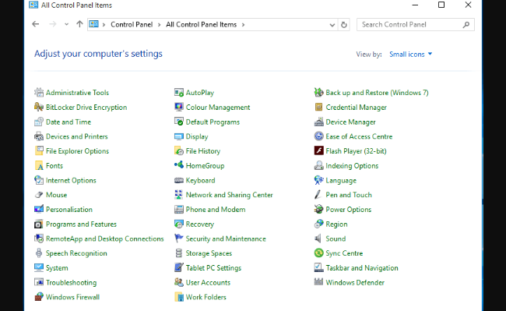Screen dimensions: 506x311
Task: Click the Sound speaker icon
Action: pos(319,239)
